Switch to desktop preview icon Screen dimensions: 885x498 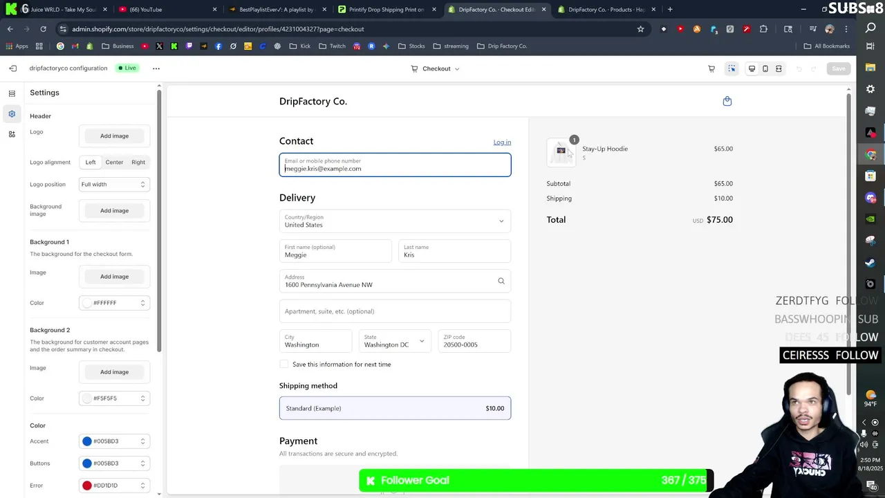click(752, 68)
